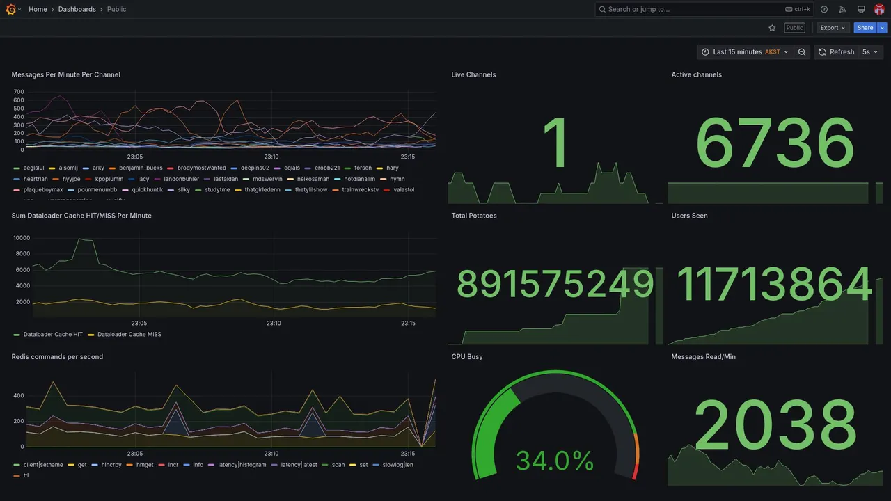
Task: Click the blue Share button
Action: (865, 28)
